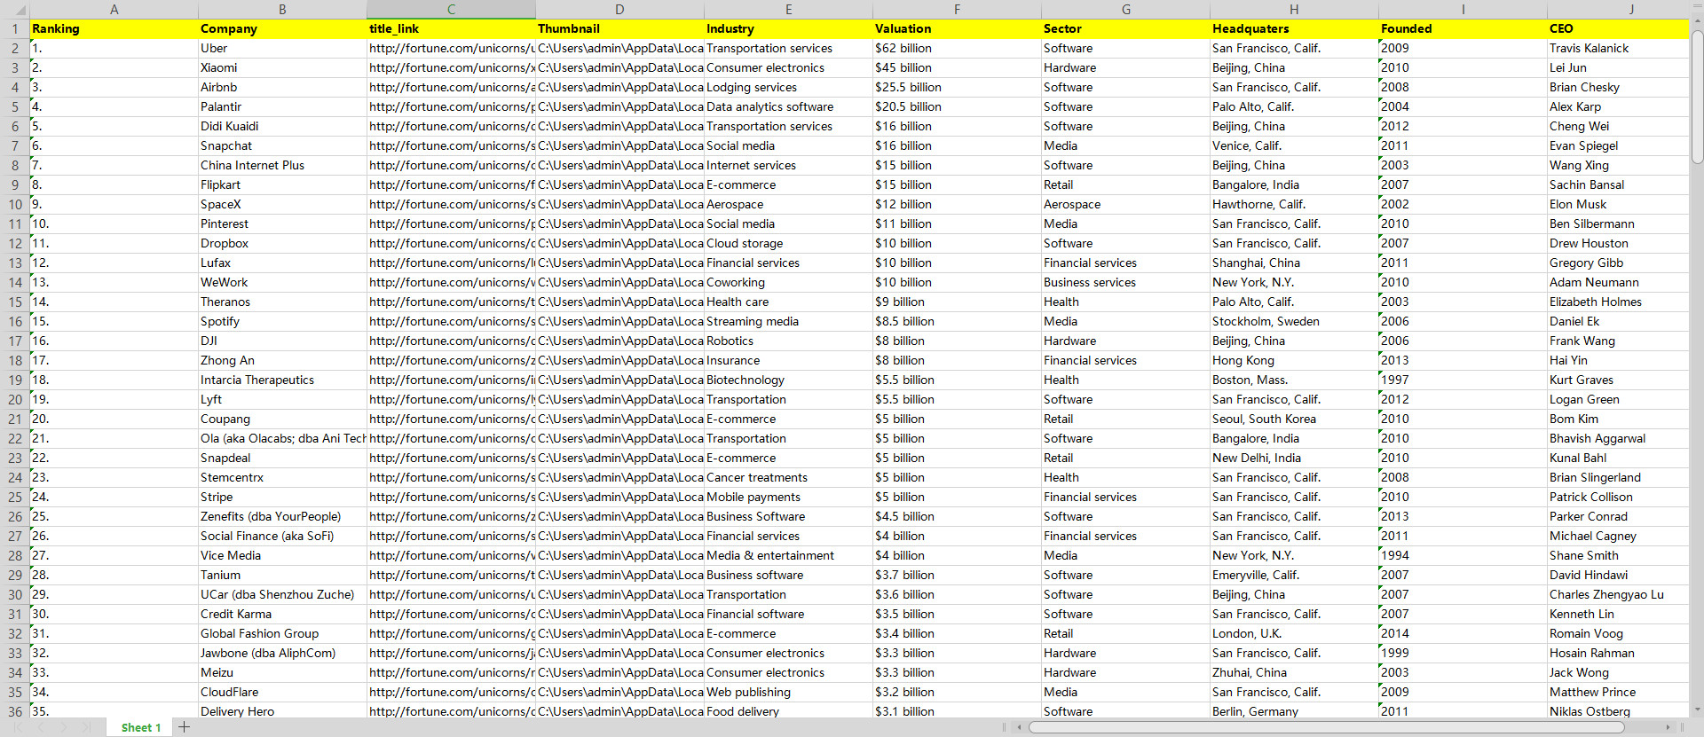Select row 30 header number
The width and height of the screenshot is (1704, 737).
15,594
